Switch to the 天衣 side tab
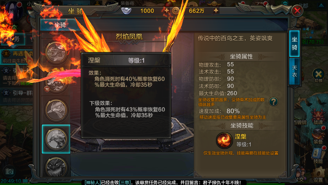The width and height of the screenshot is (328, 185). 294,72
